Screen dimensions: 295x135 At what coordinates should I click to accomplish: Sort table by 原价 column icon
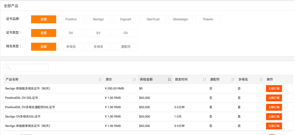(134, 79)
